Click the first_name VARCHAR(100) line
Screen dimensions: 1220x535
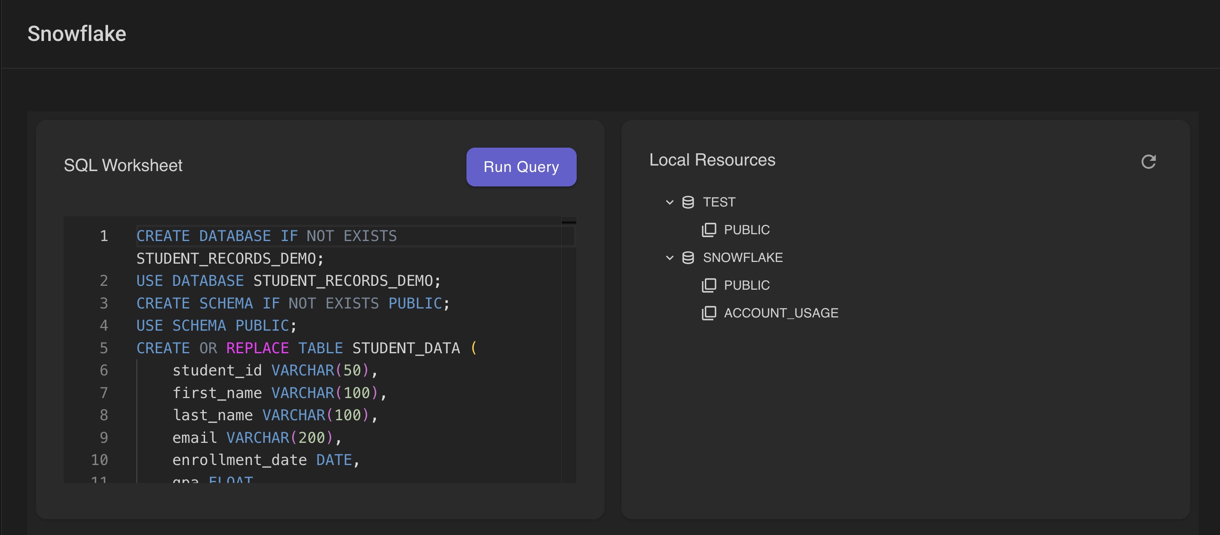click(x=279, y=393)
